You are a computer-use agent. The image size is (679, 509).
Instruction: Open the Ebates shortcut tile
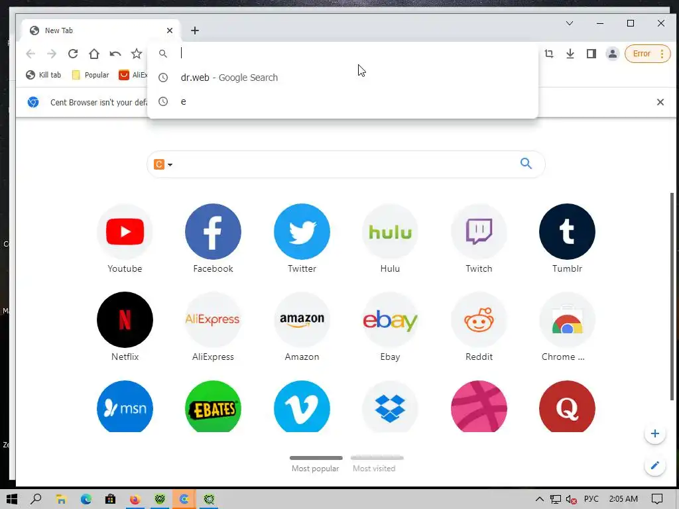coord(213,406)
